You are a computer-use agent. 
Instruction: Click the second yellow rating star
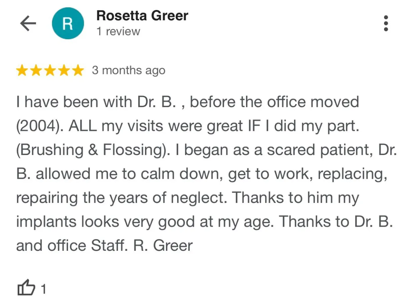(x=36, y=71)
